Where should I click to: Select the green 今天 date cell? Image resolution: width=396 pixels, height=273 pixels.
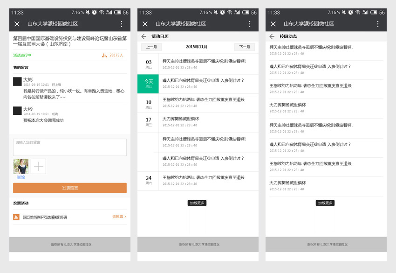point(148,84)
